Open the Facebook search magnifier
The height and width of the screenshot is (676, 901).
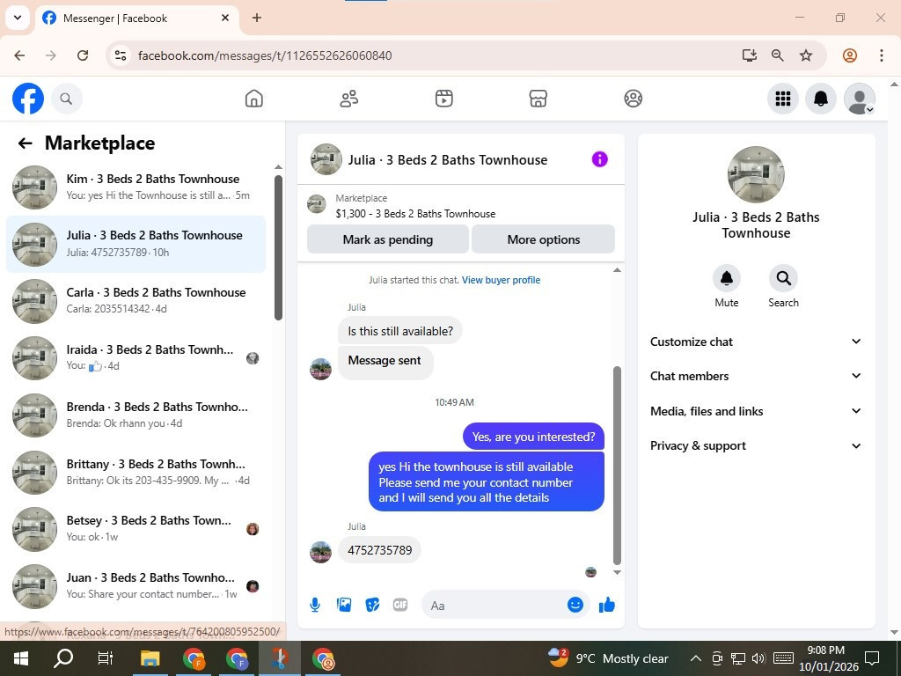pyautogui.click(x=67, y=99)
